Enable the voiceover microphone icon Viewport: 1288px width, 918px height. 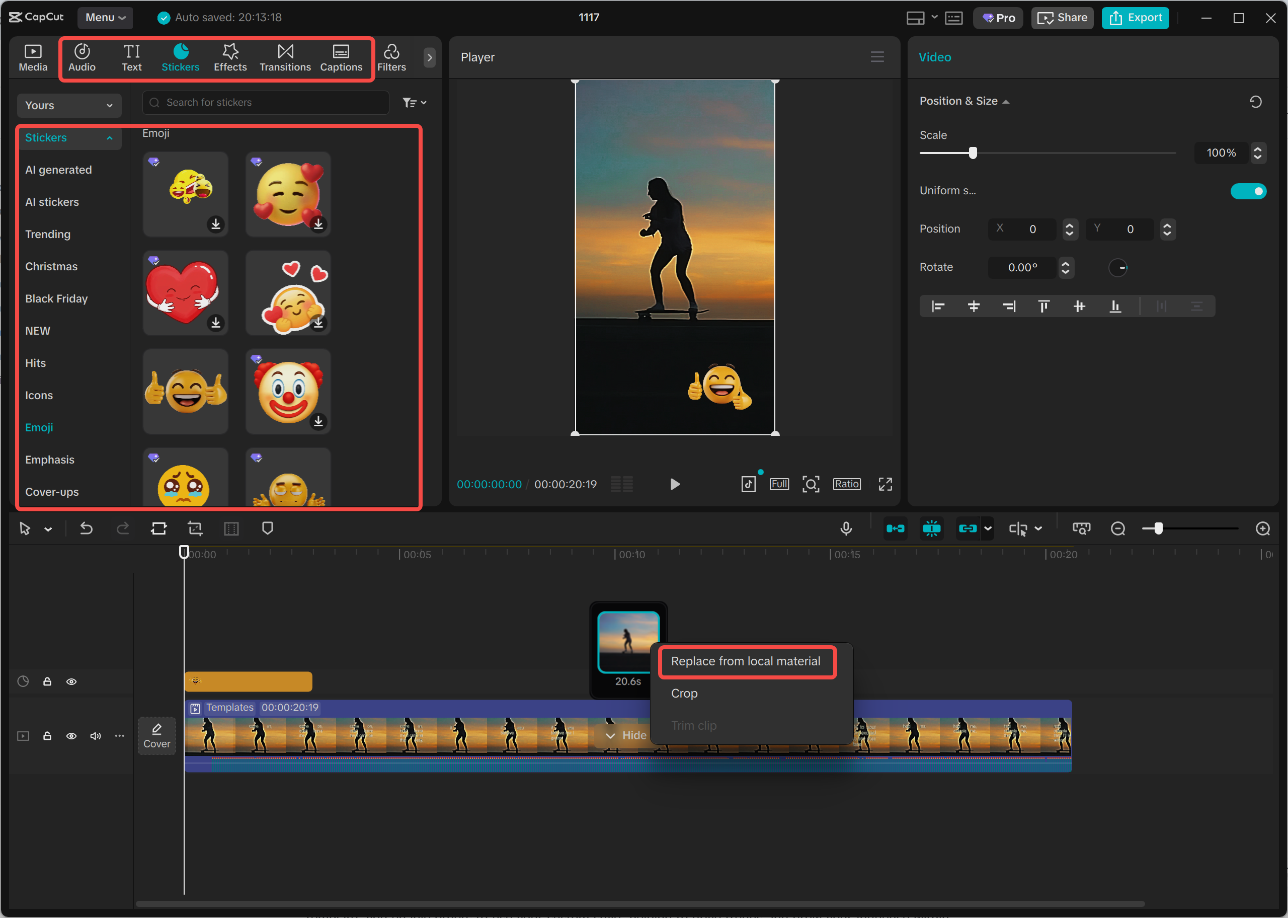[x=846, y=528]
